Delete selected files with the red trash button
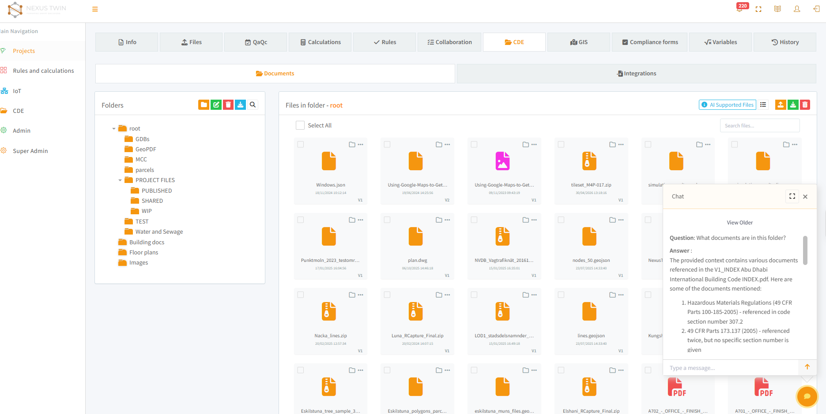The image size is (826, 414). (x=805, y=104)
